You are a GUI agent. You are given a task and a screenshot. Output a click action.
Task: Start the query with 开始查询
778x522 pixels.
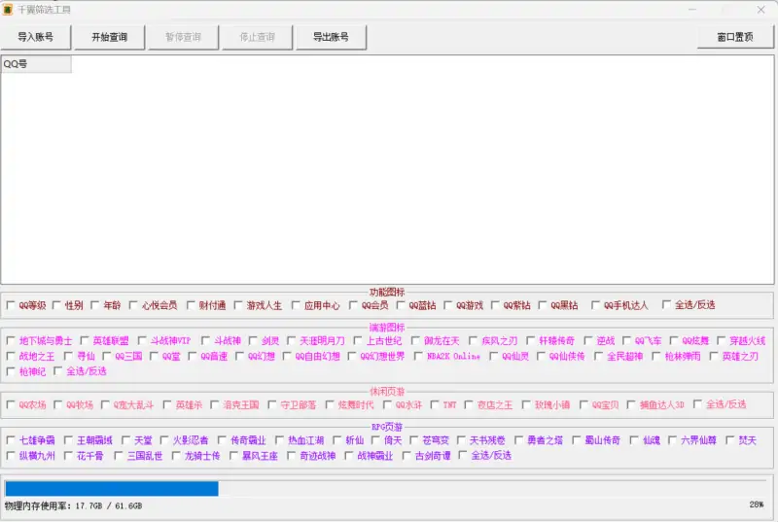(x=109, y=37)
